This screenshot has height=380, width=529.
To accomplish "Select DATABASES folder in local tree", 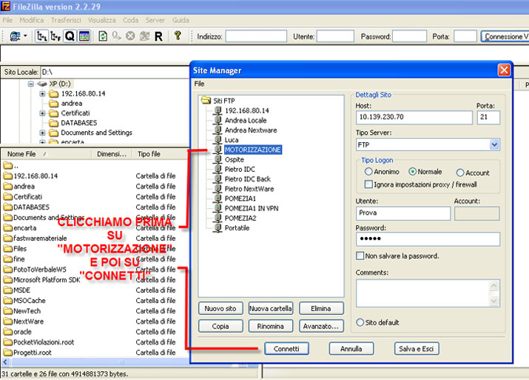I will (x=79, y=123).
